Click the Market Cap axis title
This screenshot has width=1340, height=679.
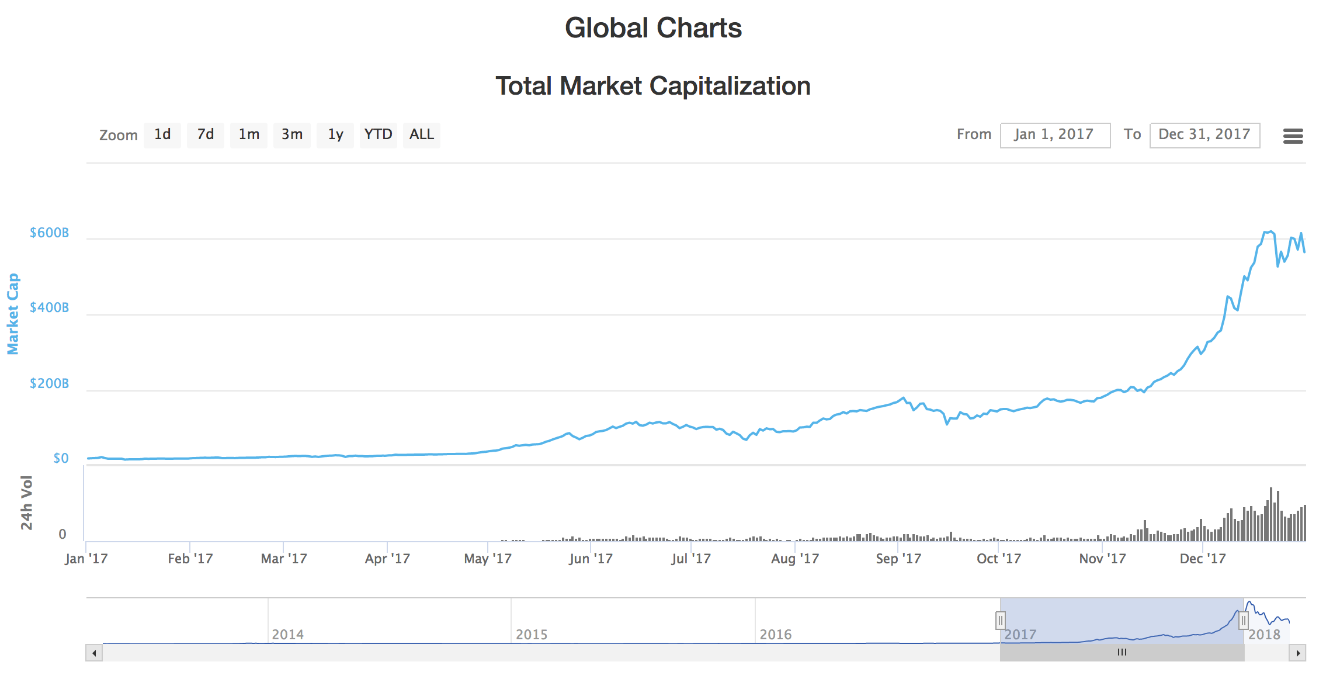coord(13,314)
